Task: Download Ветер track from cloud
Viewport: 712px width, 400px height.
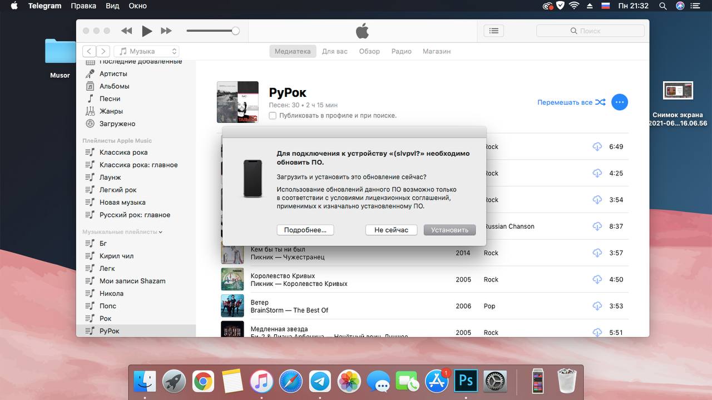Action: click(597, 306)
